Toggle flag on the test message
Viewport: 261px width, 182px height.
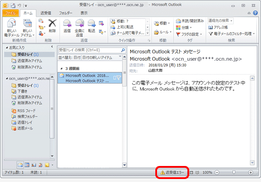(119, 78)
